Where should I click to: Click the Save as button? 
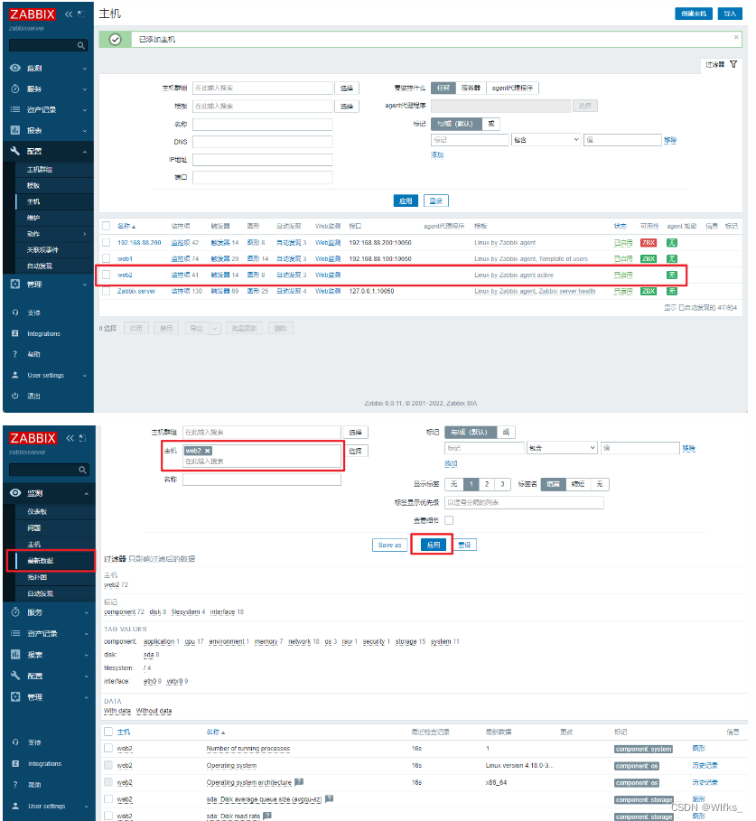pyautogui.click(x=389, y=545)
